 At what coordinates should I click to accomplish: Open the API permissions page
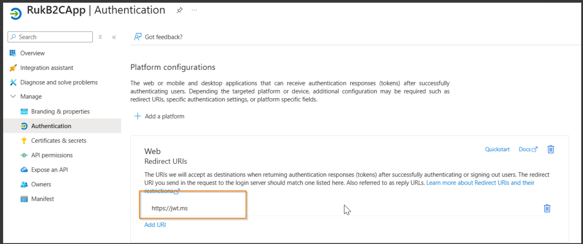pos(52,155)
